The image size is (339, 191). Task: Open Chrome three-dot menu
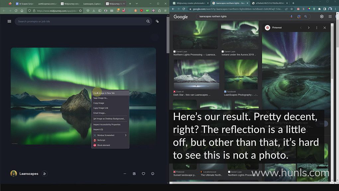click(x=335, y=9)
